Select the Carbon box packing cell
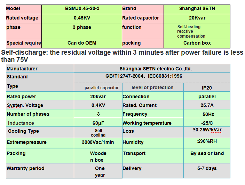Screen dimensions: 245x185 tap(197, 43)
